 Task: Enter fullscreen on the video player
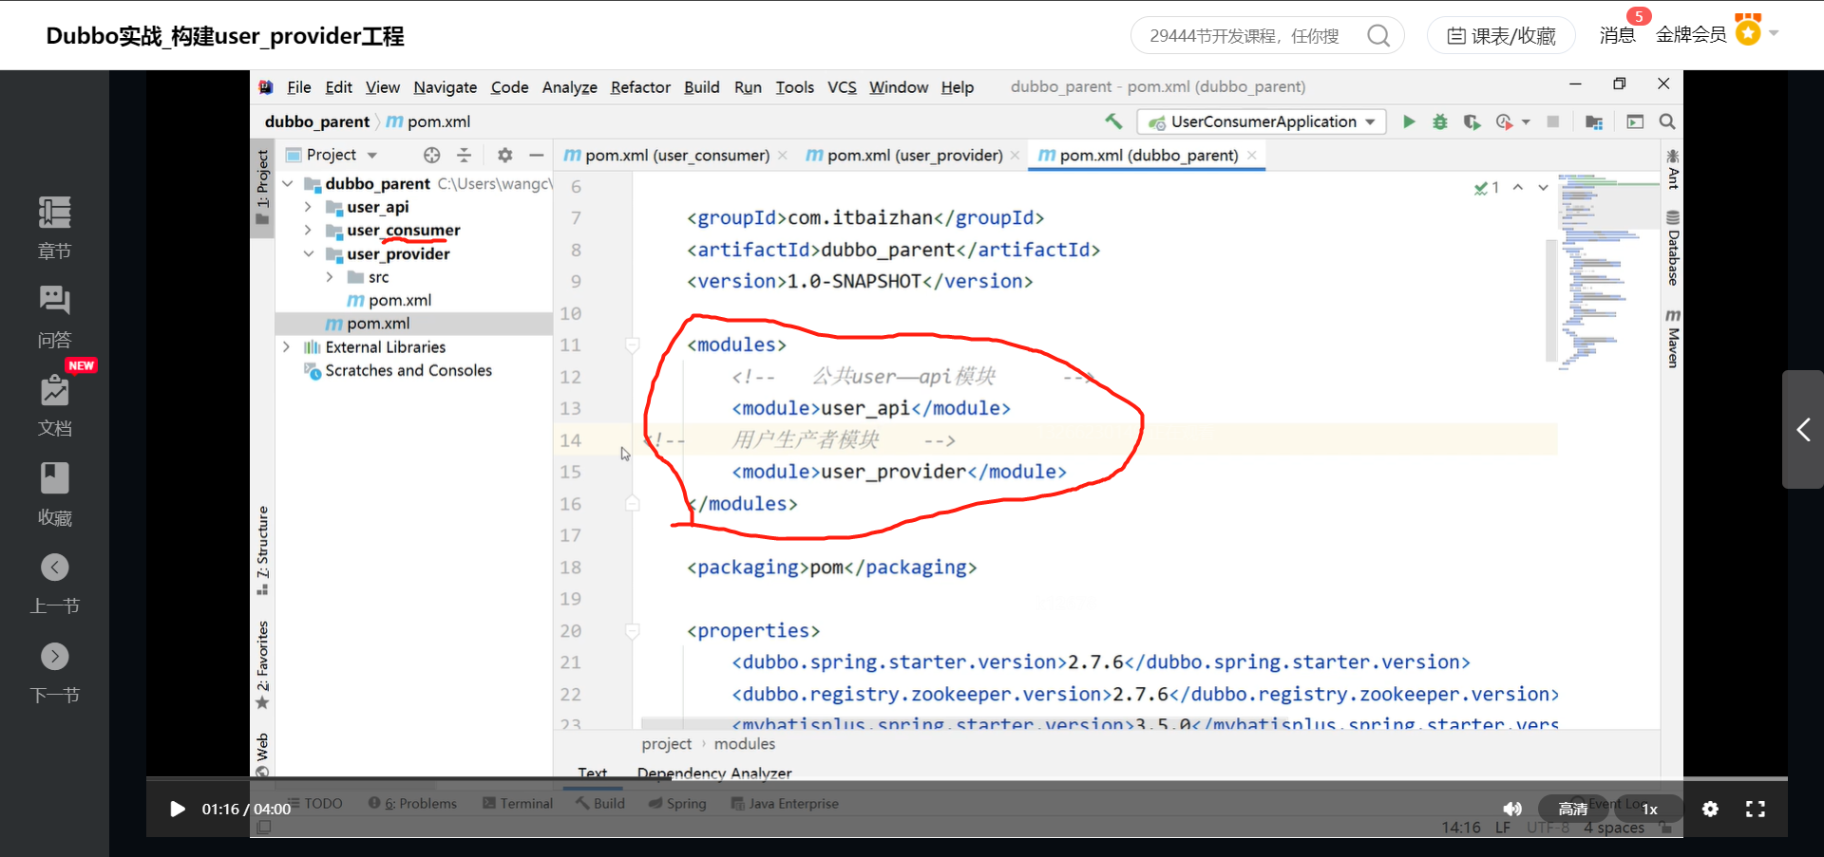(1756, 809)
